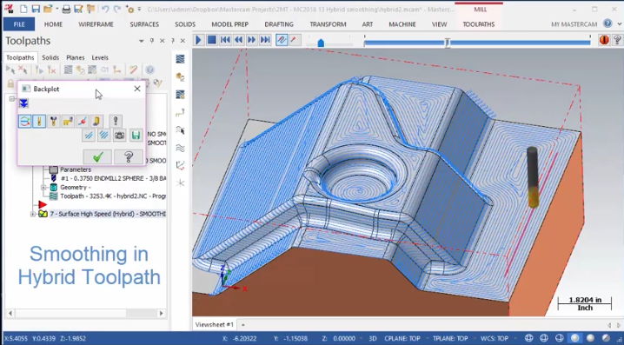Close the Backplot dialog
Screen dimensions: 624x345
[x=137, y=89]
